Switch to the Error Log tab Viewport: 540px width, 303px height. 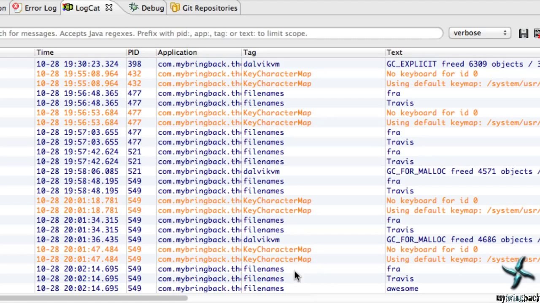point(35,8)
